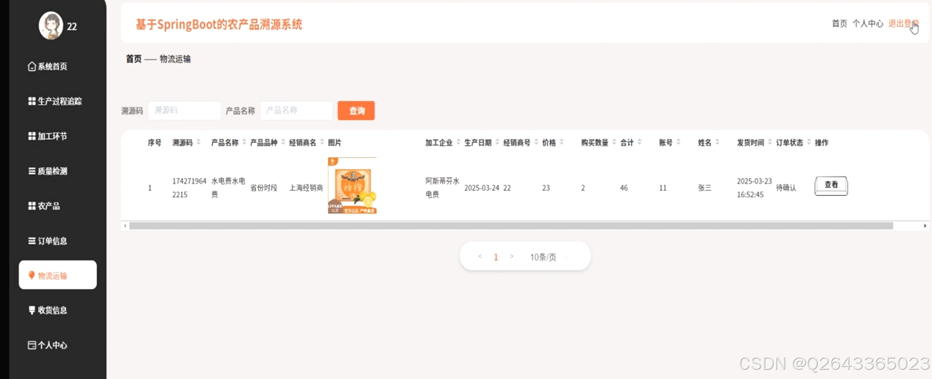Sort by the 产品名称 column arrows
Viewport: 932px width, 379px height.
[244, 142]
